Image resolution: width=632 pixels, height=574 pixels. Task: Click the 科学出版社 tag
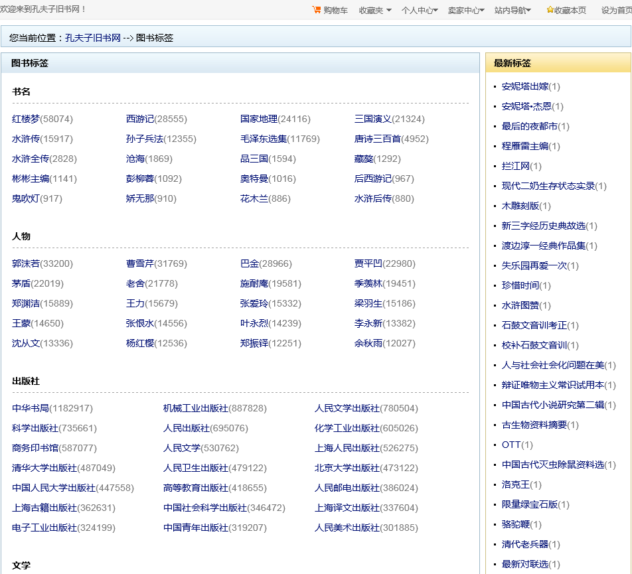click(x=35, y=428)
